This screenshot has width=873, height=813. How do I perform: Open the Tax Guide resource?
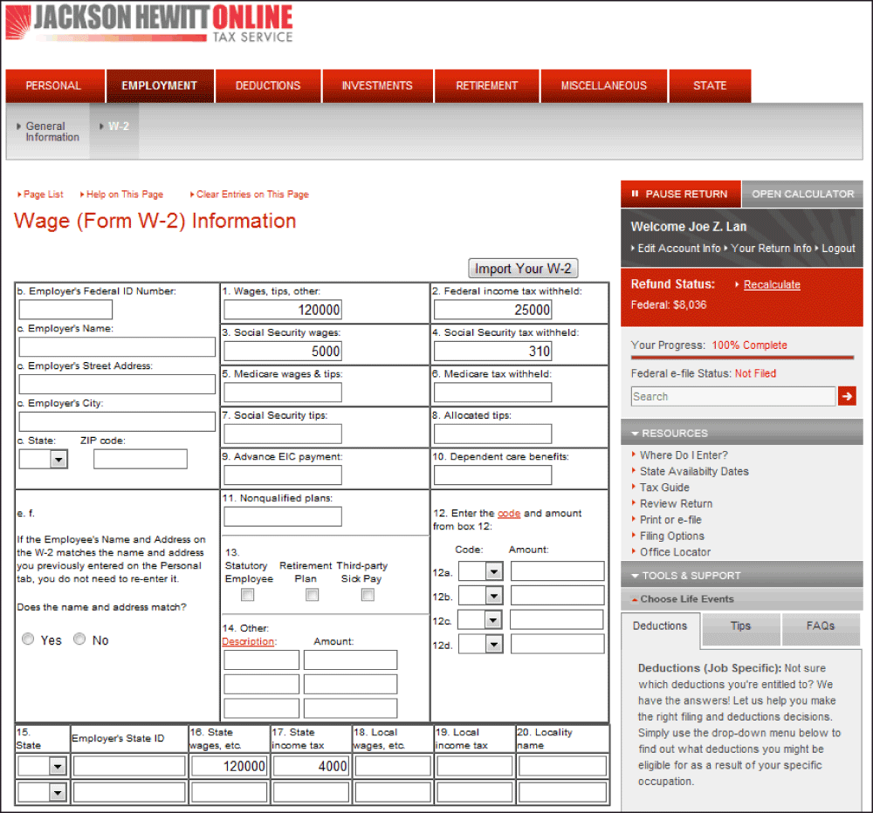tap(664, 488)
